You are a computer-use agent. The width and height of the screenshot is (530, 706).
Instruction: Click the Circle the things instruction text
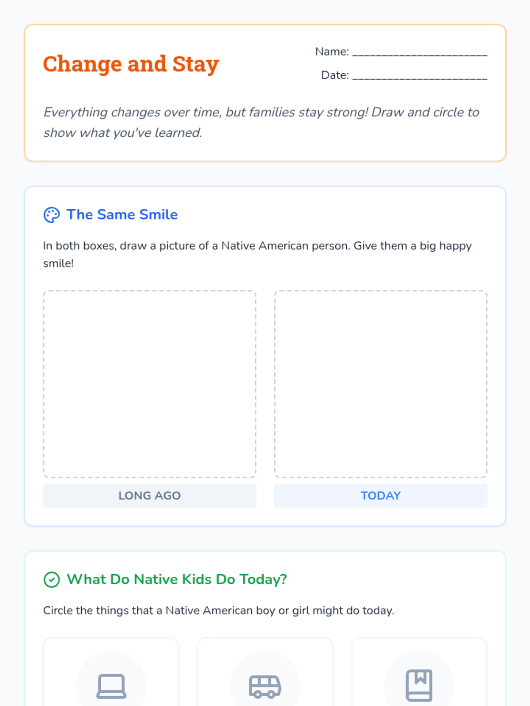coord(219,611)
